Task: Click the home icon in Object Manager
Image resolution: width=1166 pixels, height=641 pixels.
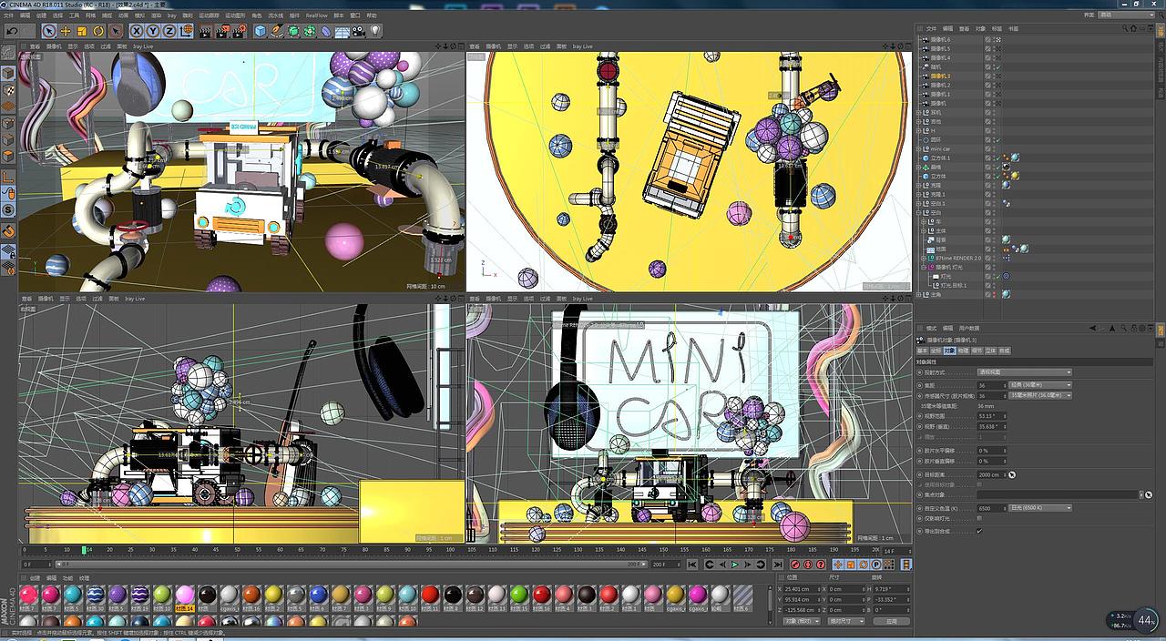Action: tap(1133, 28)
